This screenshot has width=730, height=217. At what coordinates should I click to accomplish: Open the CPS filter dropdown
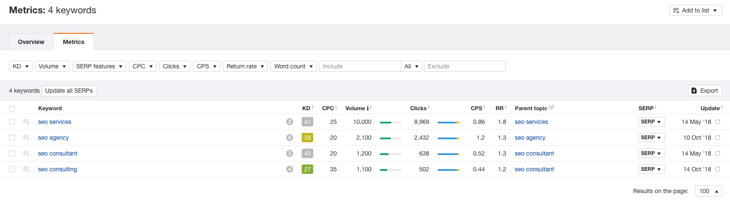207,66
